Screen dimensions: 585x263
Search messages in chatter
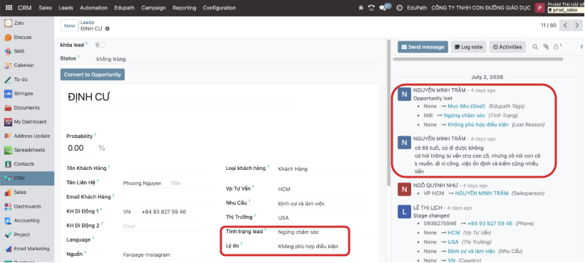point(535,47)
